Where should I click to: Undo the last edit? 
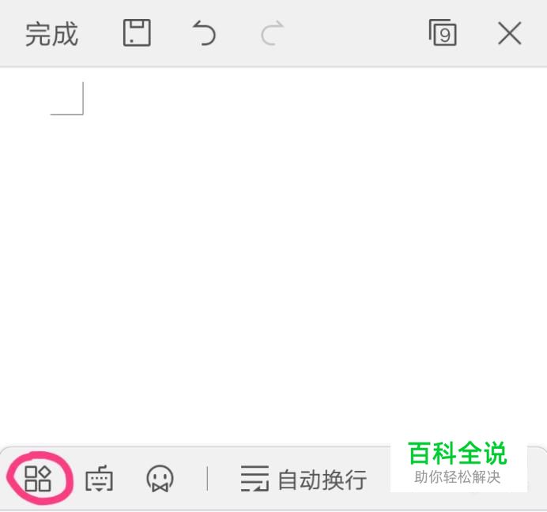[x=204, y=33]
